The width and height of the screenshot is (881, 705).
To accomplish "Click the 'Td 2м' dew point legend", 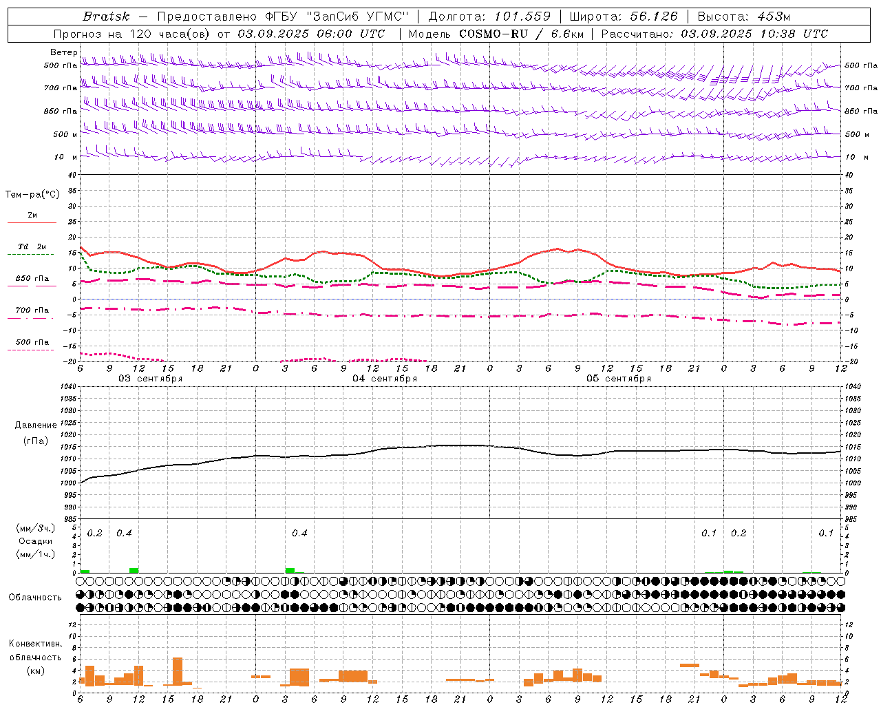I will 32,246.
